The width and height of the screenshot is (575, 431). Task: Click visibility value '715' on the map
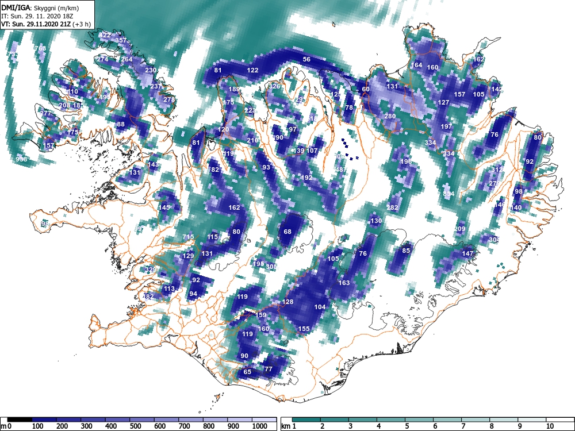click(188, 237)
